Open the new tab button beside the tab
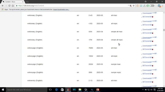The height and width of the screenshot is (92, 165). pos(27,2)
